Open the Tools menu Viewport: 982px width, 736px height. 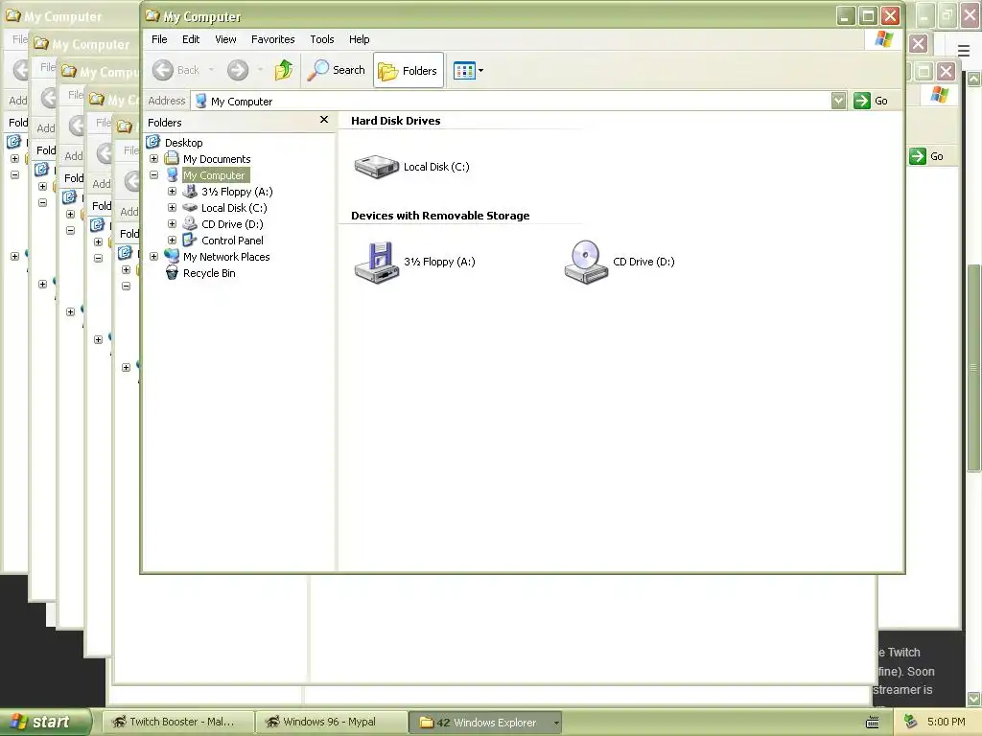click(x=322, y=38)
